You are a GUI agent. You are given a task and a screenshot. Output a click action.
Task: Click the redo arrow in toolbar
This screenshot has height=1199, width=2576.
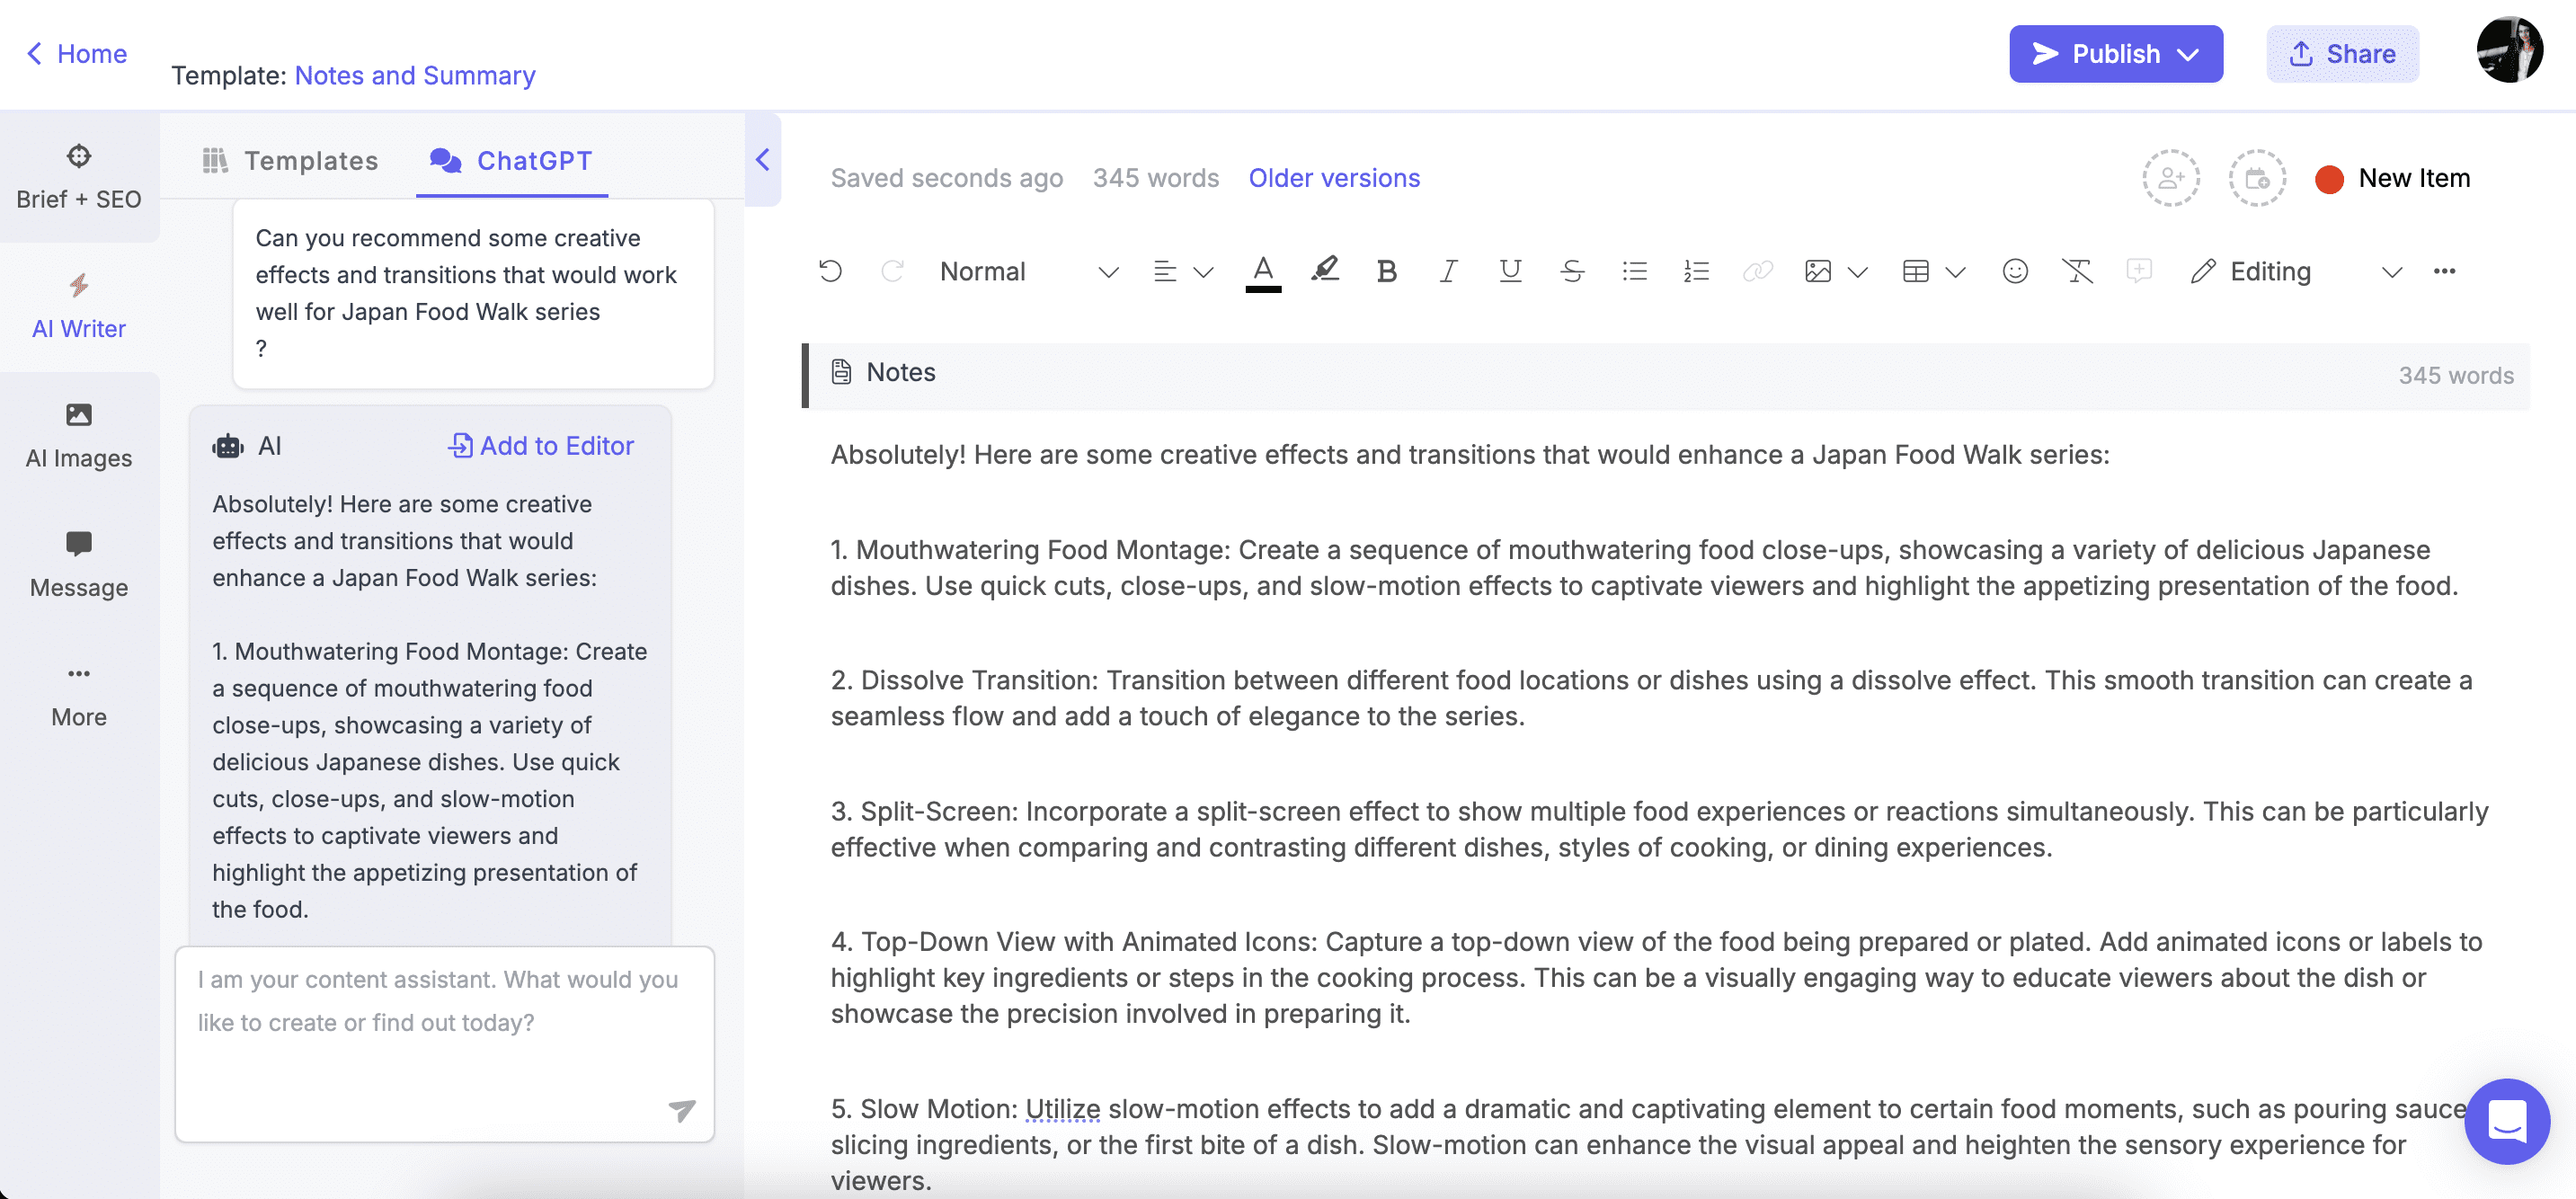[892, 271]
